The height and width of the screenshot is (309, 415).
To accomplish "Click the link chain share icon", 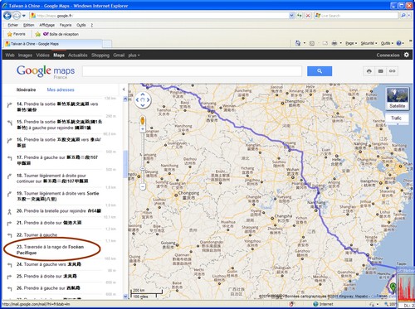I will pos(393,71).
